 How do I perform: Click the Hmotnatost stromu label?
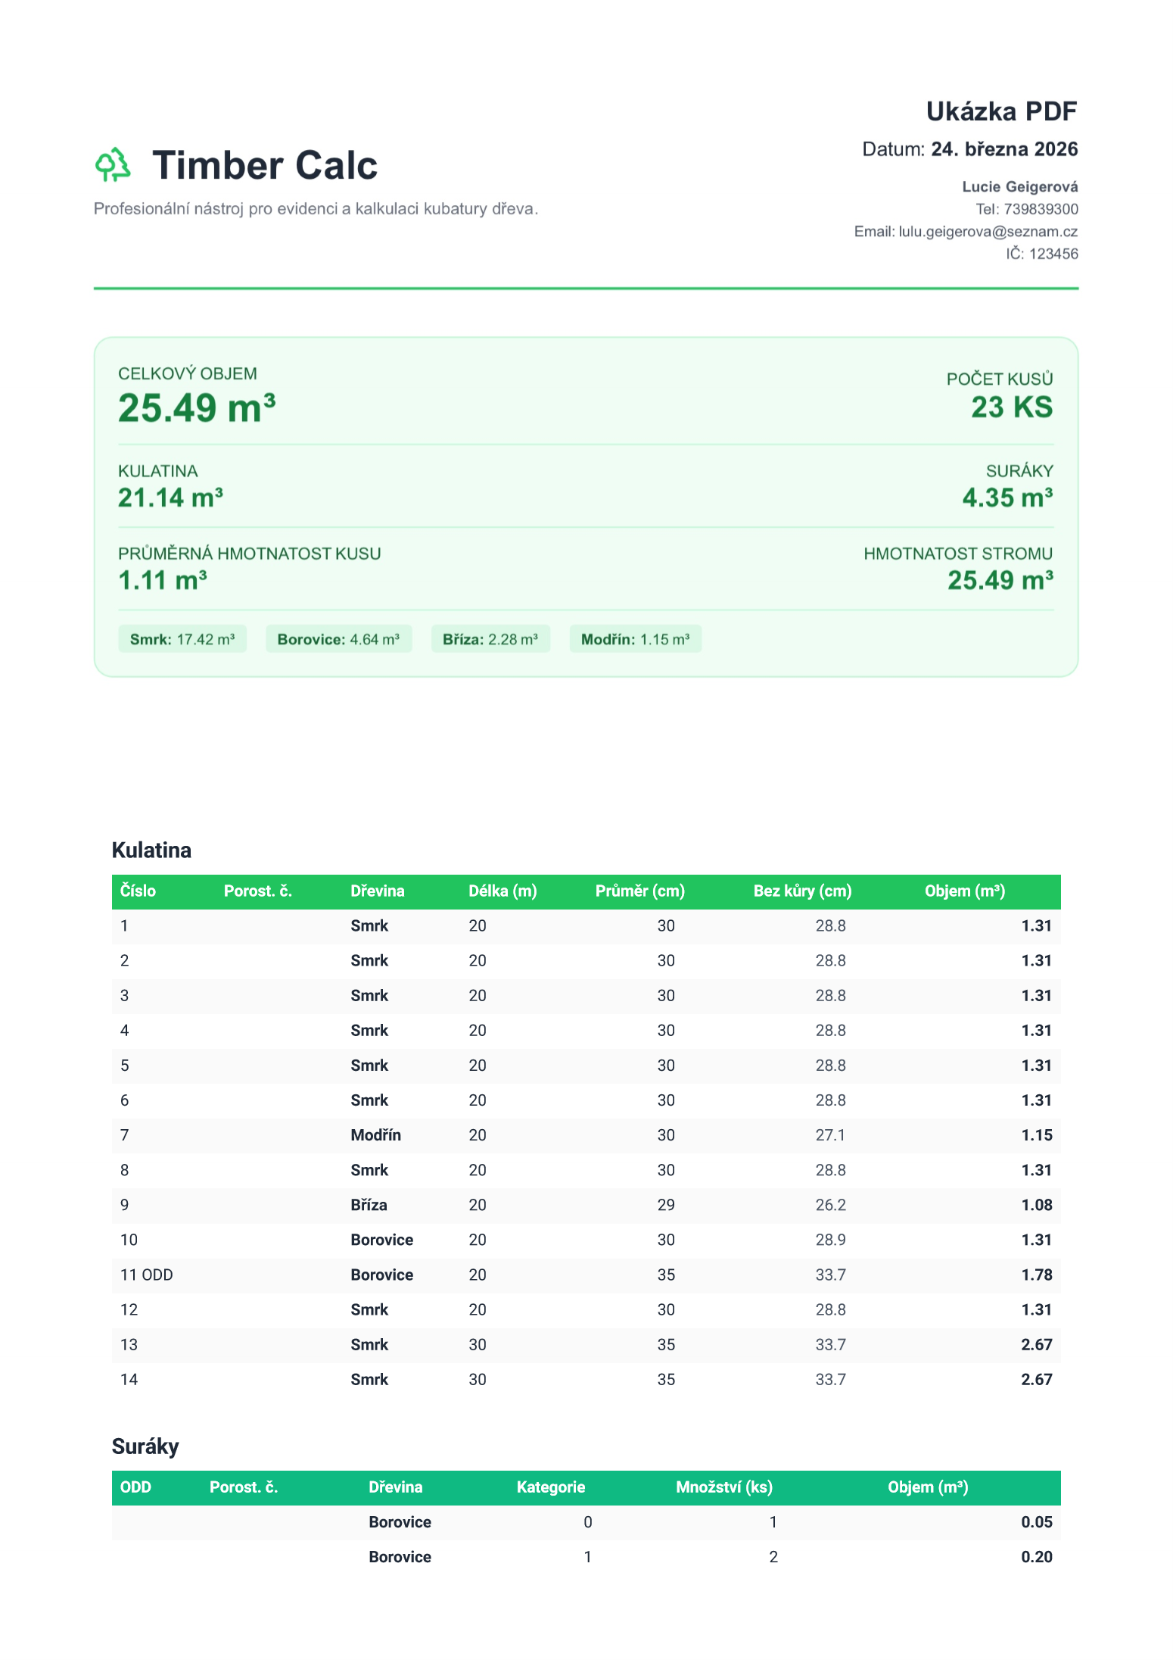tap(958, 554)
